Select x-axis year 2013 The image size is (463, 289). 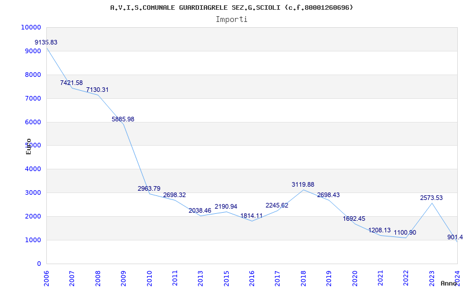tap(200, 278)
